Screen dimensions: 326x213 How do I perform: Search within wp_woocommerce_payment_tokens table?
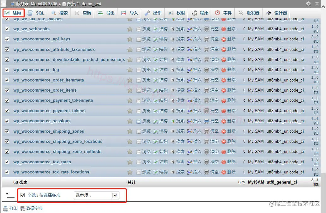tap(180, 111)
